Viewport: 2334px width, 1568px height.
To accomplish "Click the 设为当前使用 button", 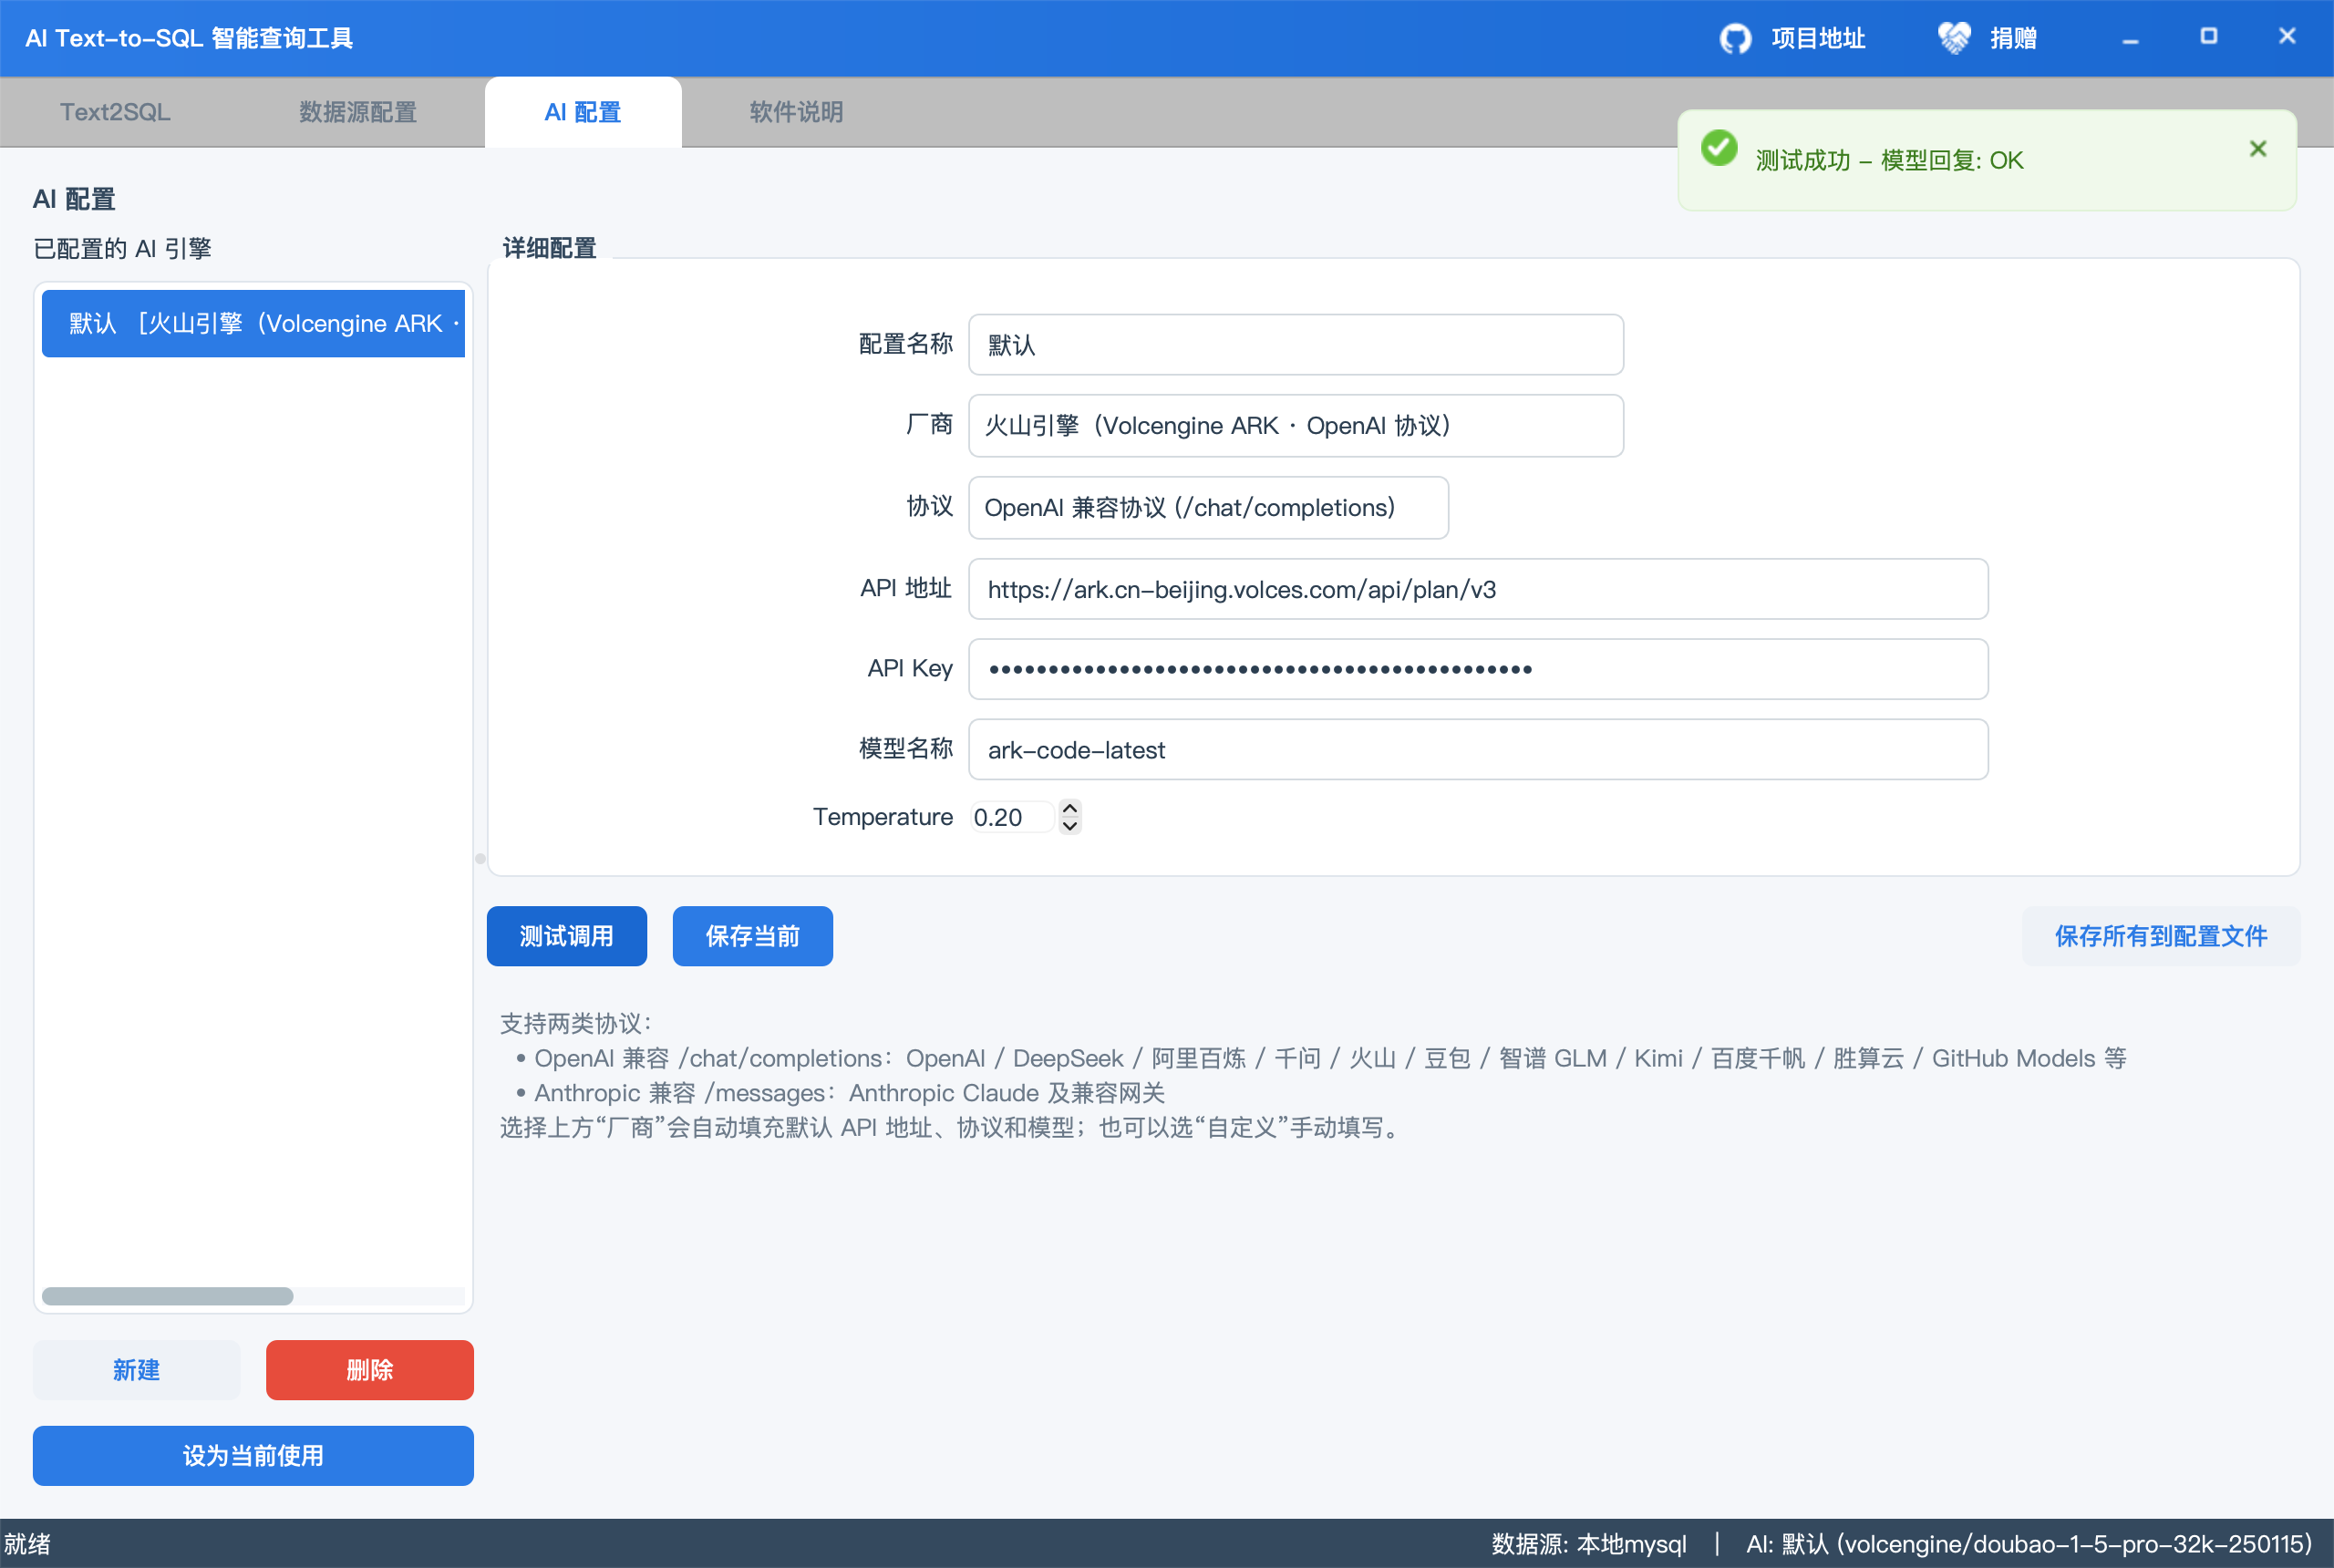I will coord(253,1456).
